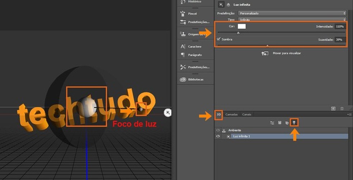Filter 3D panel by lights (bulb icon)
Screen dimensions: 353x180
pyautogui.click(x=294, y=122)
